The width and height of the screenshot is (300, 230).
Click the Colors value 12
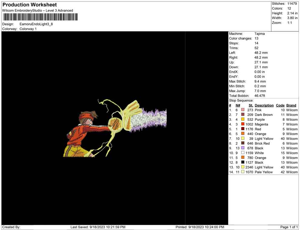[x=289, y=8]
